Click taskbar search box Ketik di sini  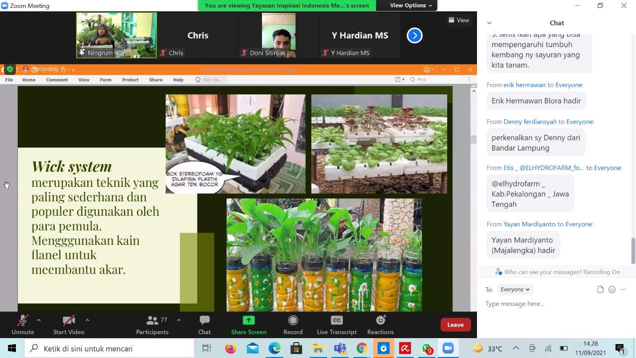(x=109, y=349)
